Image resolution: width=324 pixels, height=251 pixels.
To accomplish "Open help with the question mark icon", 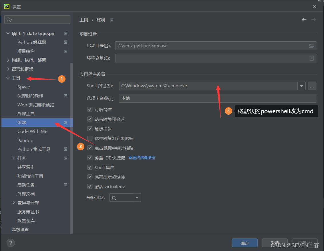I will pyautogui.click(x=11, y=243).
